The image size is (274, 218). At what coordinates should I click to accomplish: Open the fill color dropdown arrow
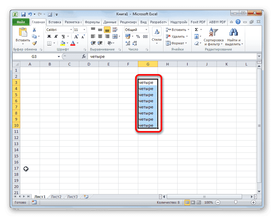point(67,43)
